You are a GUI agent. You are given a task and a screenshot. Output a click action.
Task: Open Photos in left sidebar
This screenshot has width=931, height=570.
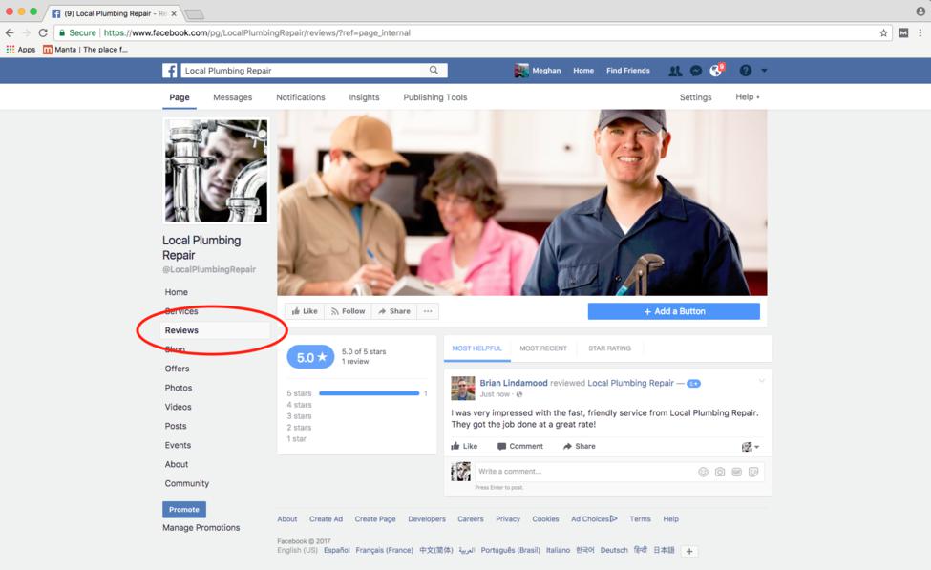[179, 388]
